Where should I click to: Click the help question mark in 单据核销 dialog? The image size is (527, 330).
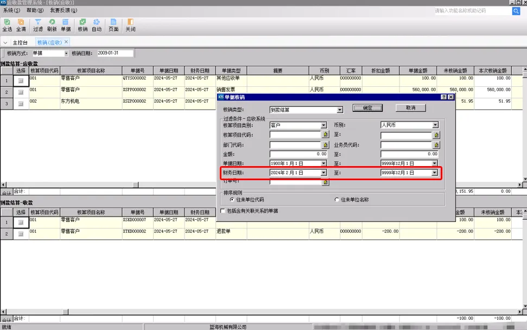click(443, 97)
